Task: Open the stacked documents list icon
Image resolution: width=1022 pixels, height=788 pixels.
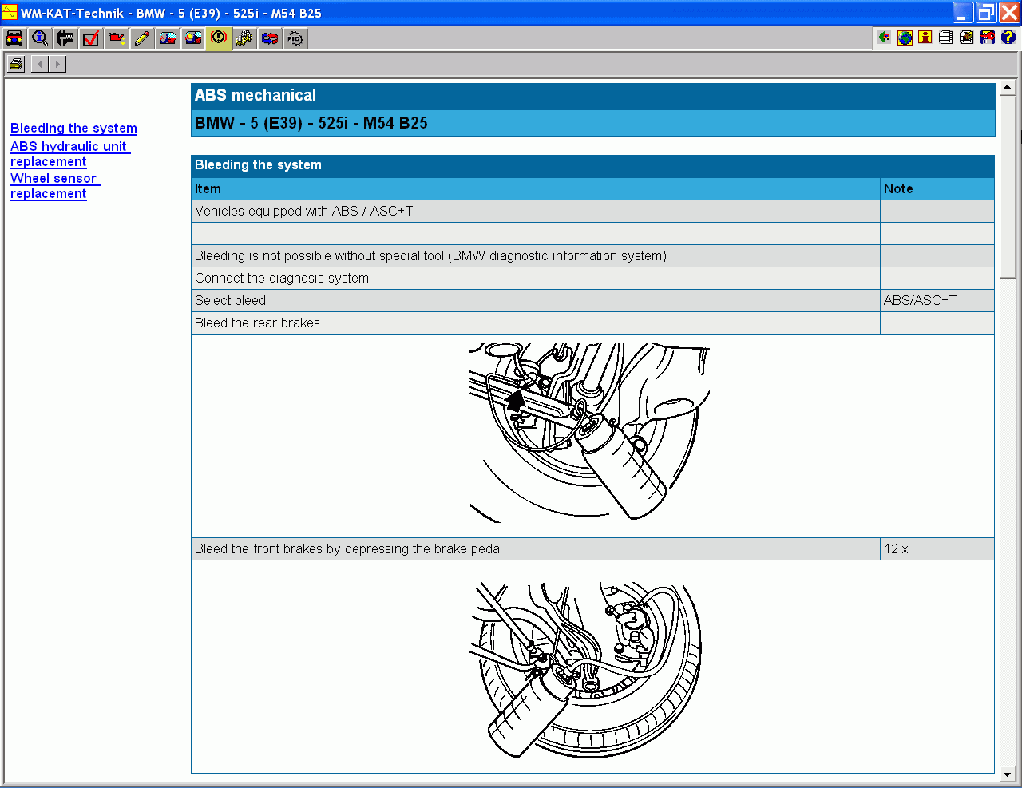Action: pyautogui.click(x=946, y=38)
